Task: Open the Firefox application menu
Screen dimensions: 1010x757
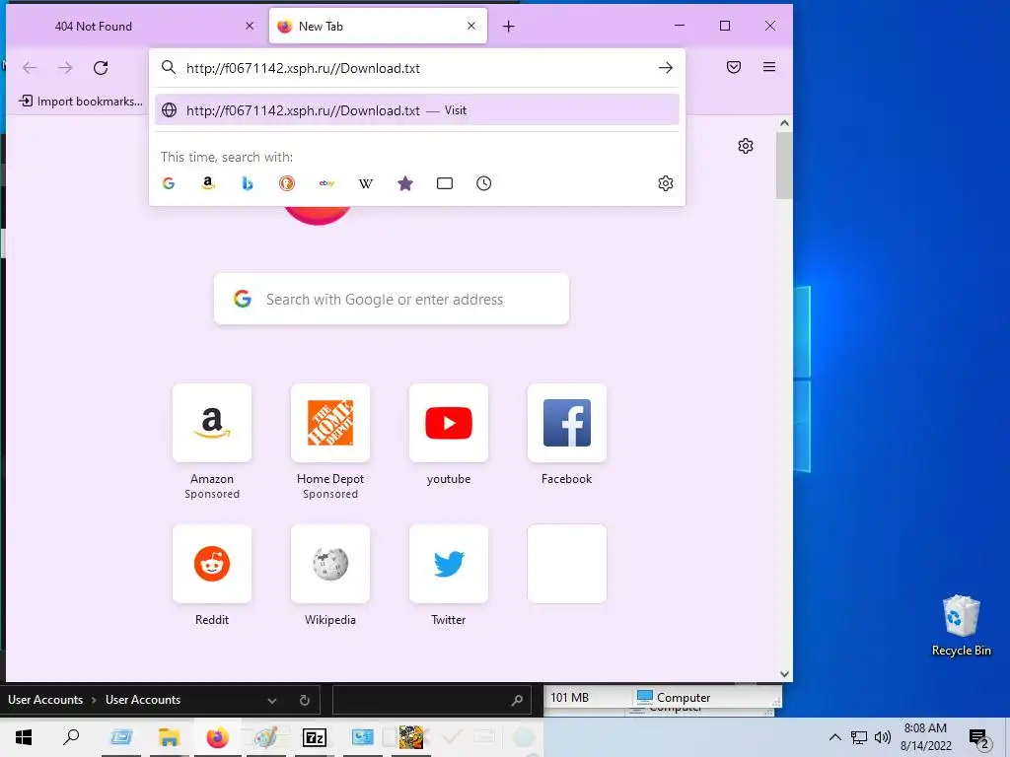Action: tap(769, 67)
